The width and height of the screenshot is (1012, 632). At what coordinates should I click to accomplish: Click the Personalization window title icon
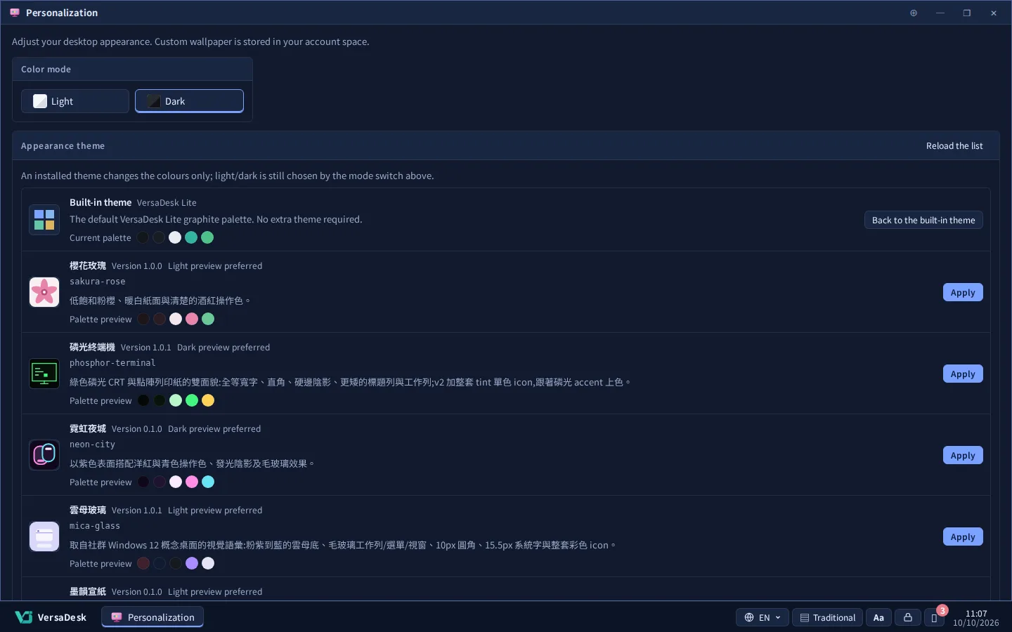(15, 13)
